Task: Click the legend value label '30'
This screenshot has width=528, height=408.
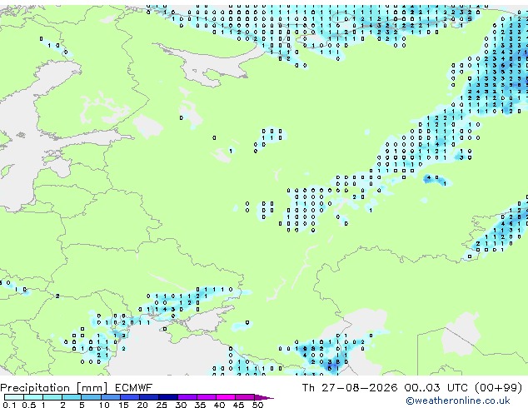Action: (x=182, y=405)
